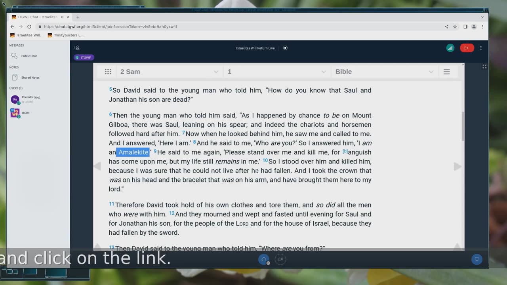Open the browser side panel

465,27
